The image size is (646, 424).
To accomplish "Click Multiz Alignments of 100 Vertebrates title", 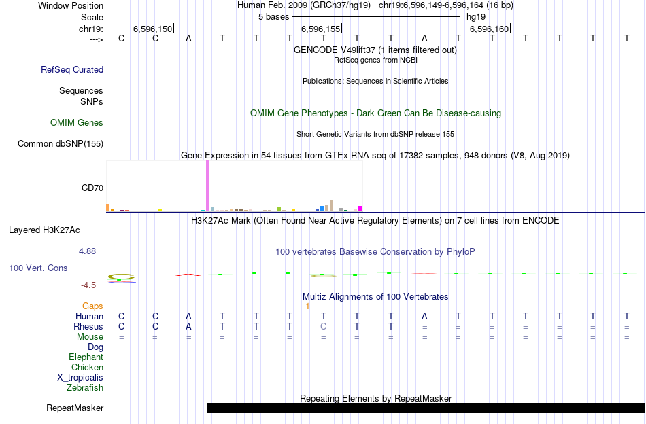I will click(x=375, y=297).
